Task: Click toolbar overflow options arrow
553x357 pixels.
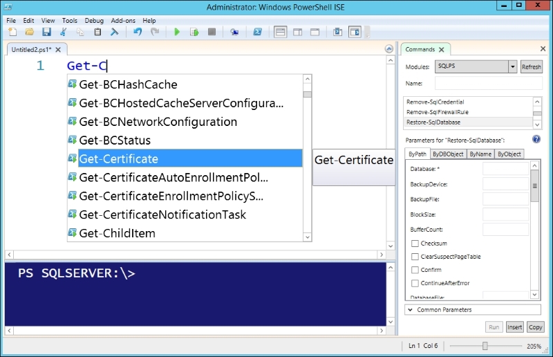Action: tap(367, 33)
